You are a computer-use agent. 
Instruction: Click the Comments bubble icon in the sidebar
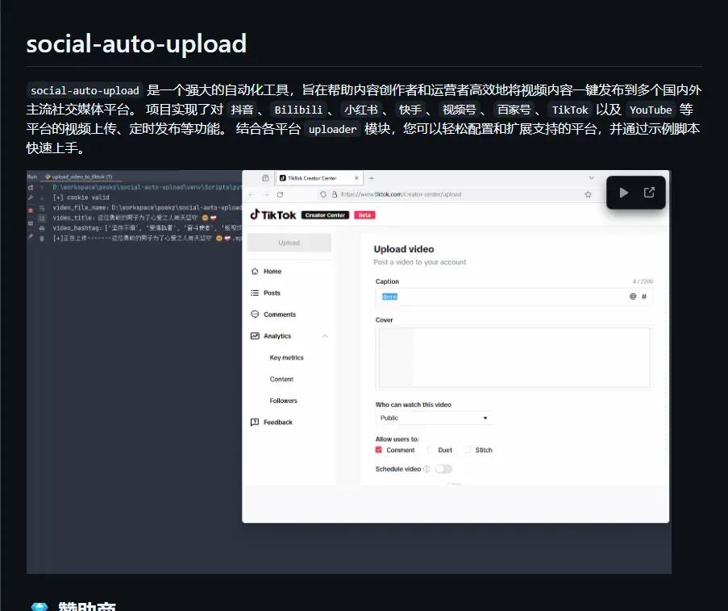coord(255,314)
